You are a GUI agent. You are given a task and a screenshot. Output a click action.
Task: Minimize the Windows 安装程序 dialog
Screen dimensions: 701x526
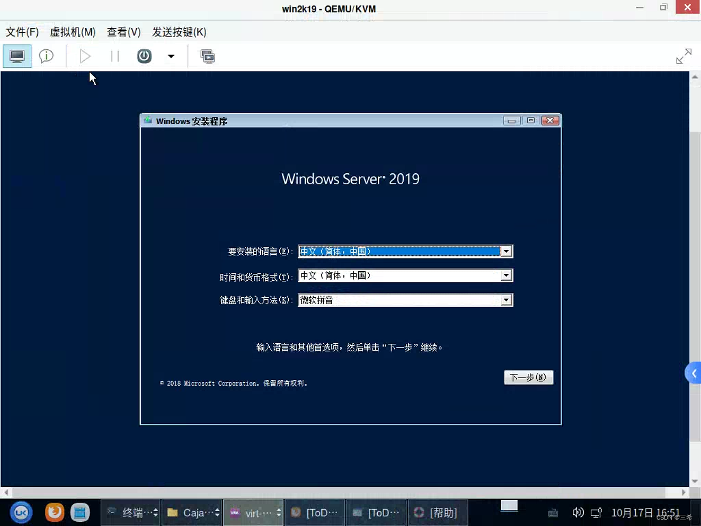tap(511, 121)
